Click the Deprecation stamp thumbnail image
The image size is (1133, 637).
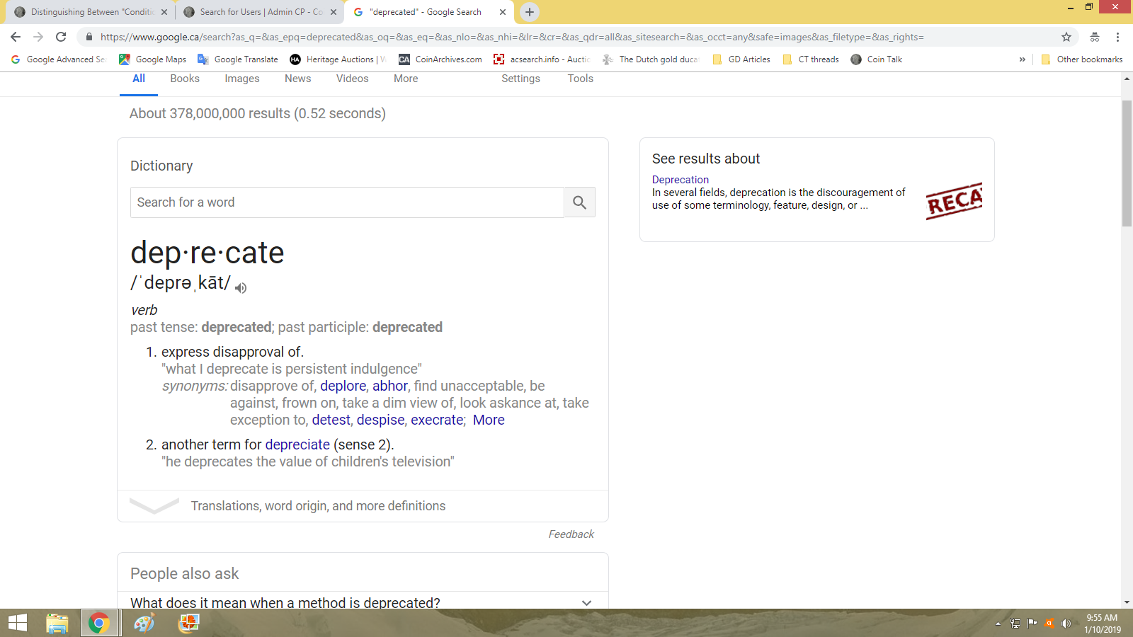tap(954, 201)
